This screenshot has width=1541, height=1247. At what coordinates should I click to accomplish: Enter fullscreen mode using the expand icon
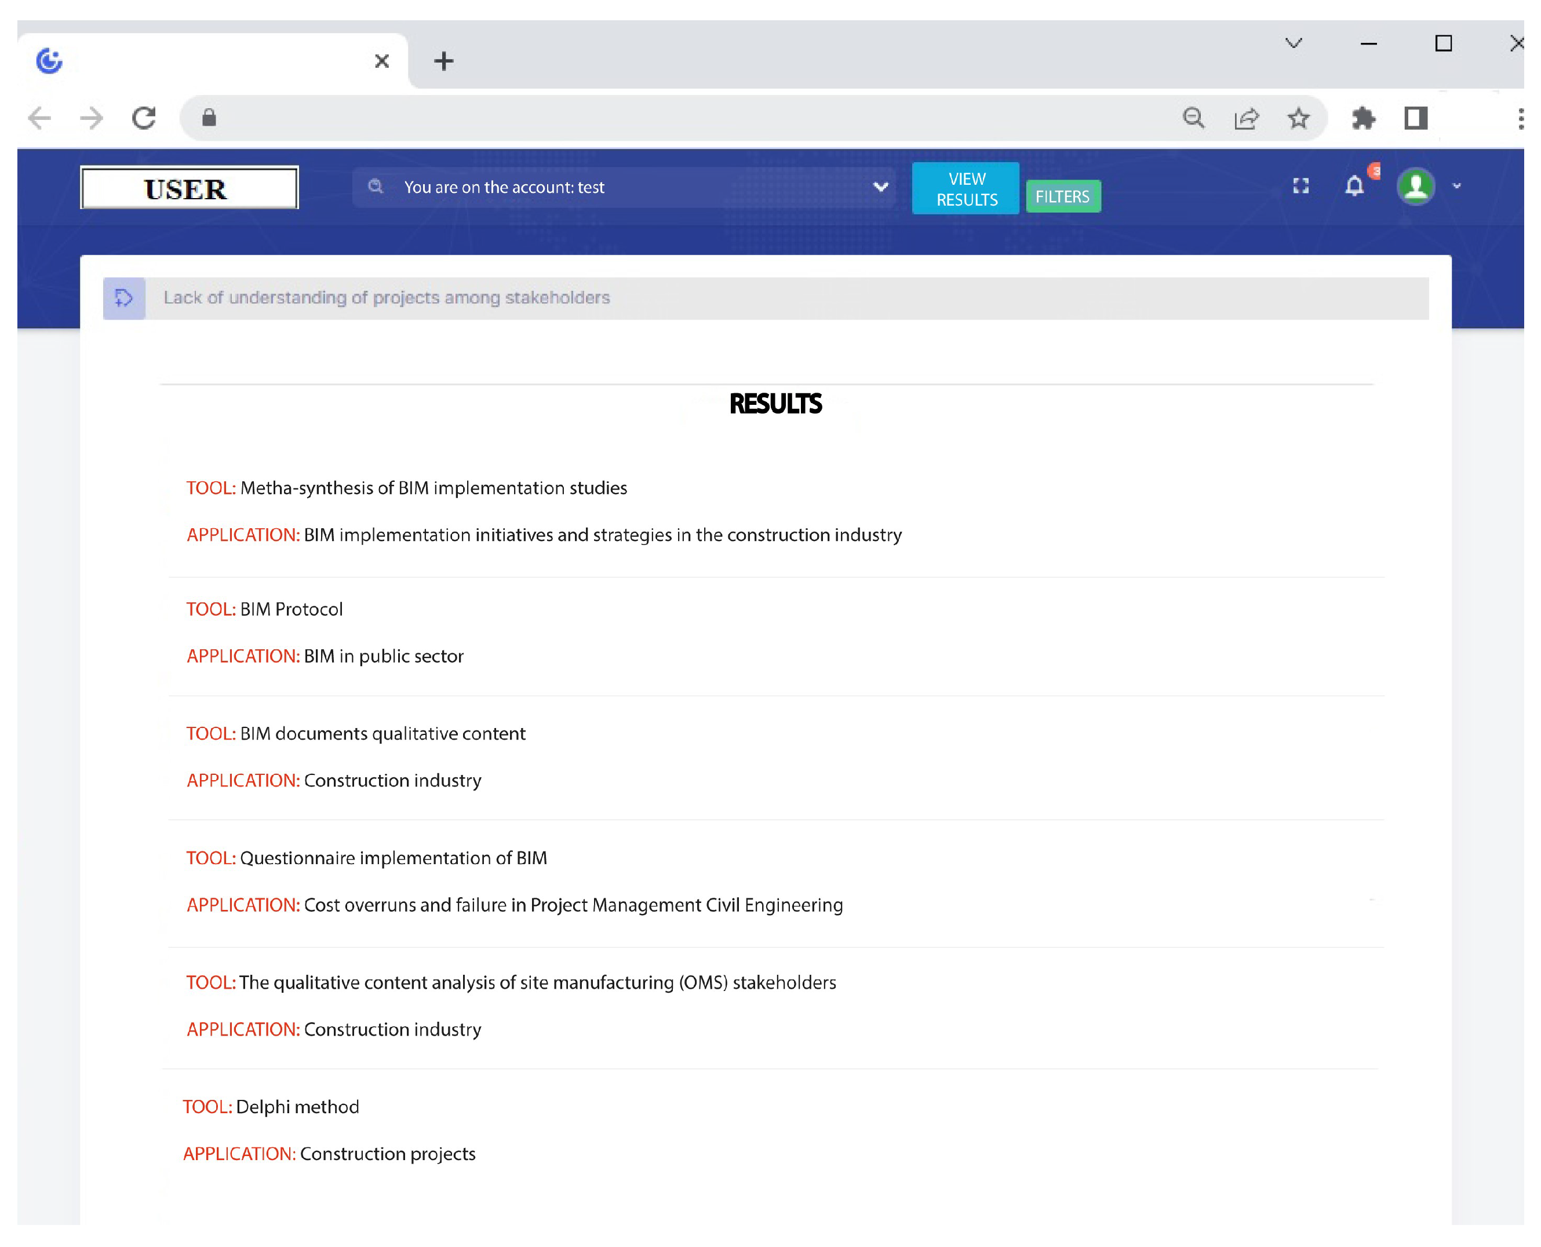coord(1300,186)
